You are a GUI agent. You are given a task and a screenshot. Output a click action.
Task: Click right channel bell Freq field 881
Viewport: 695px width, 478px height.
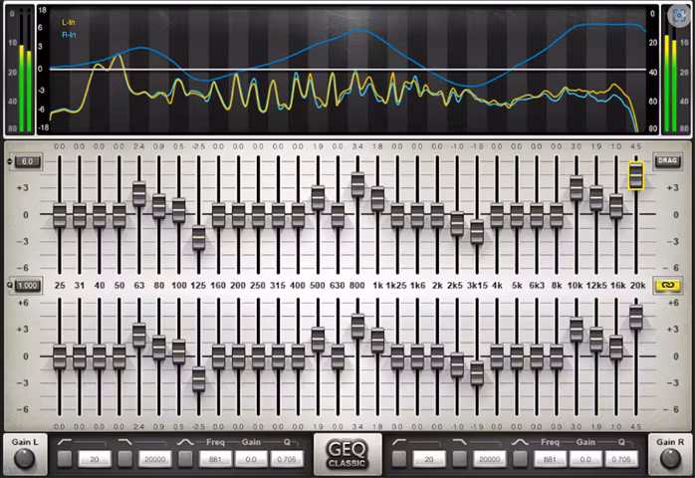pyautogui.click(x=550, y=459)
